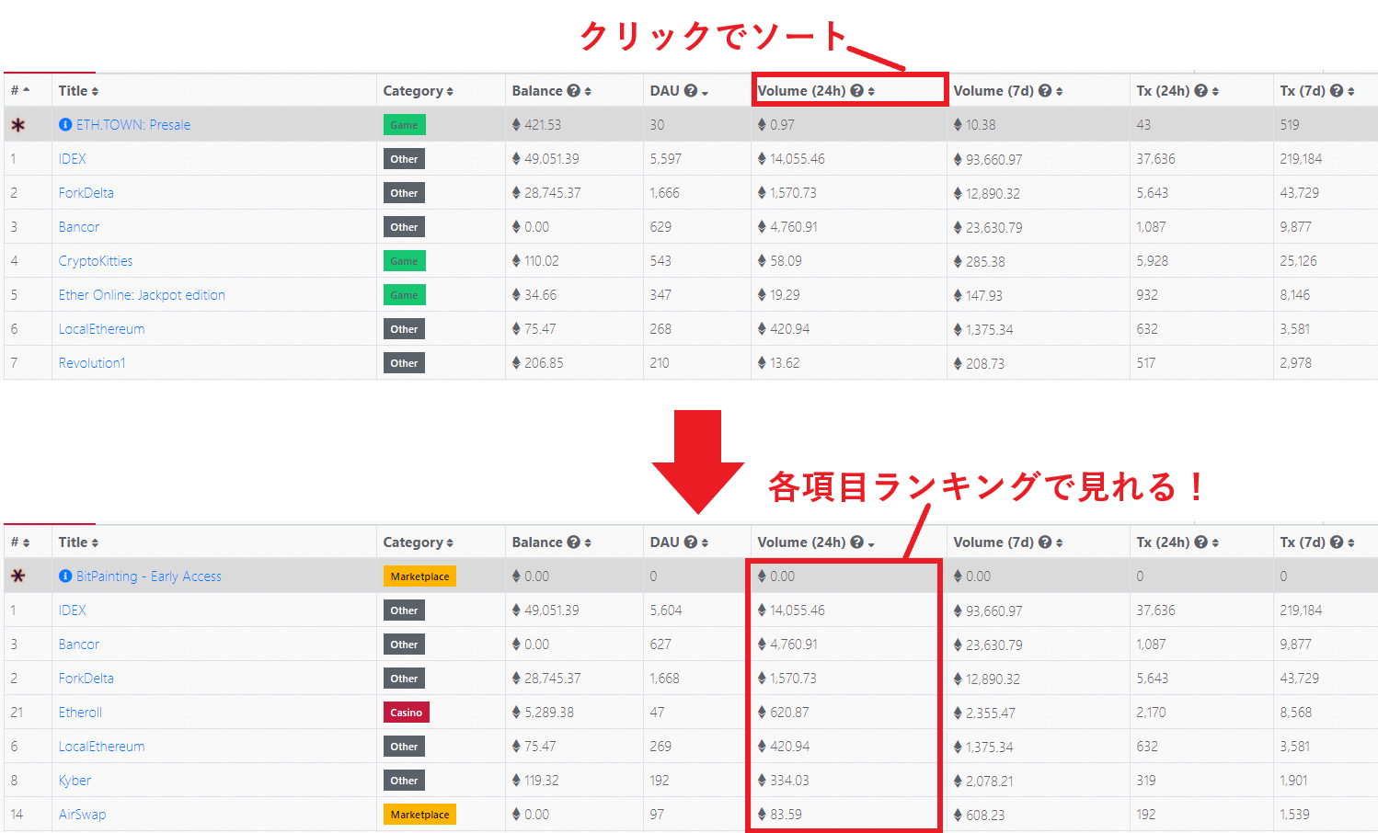Click the Volume (7d) help icon in the ETH.TOWN table
The width and height of the screenshot is (1378, 833).
pos(1045,91)
